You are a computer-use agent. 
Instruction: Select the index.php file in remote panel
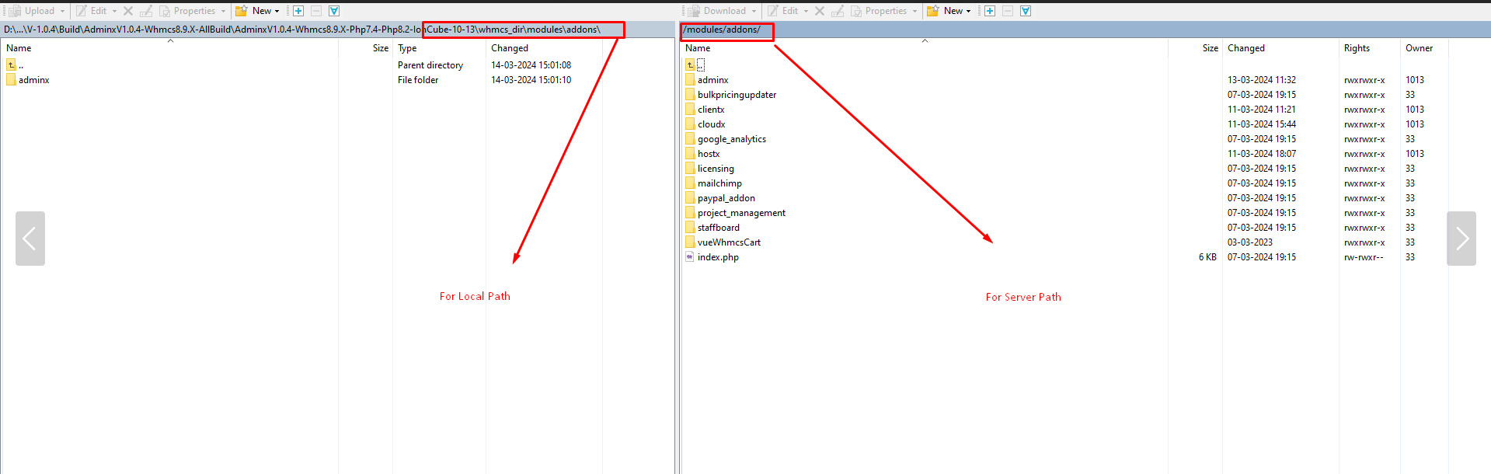tap(718, 257)
